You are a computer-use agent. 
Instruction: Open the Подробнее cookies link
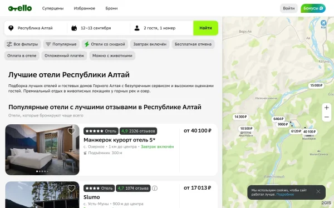(x=285, y=195)
